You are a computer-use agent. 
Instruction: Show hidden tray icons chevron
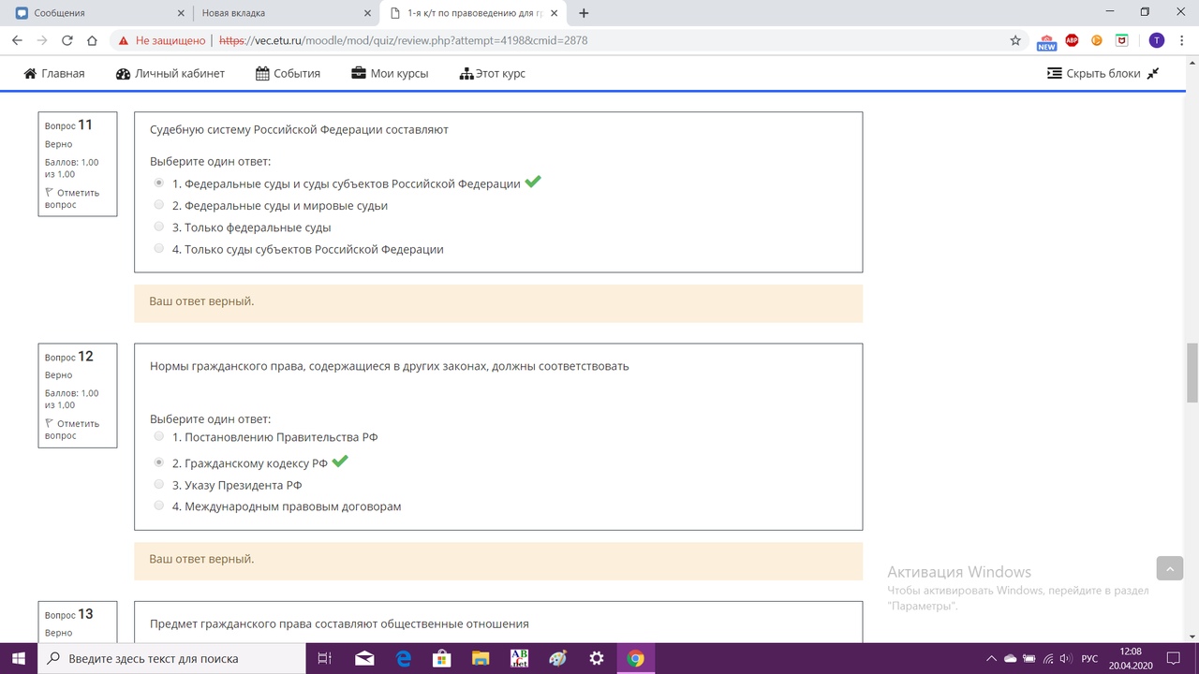991,659
